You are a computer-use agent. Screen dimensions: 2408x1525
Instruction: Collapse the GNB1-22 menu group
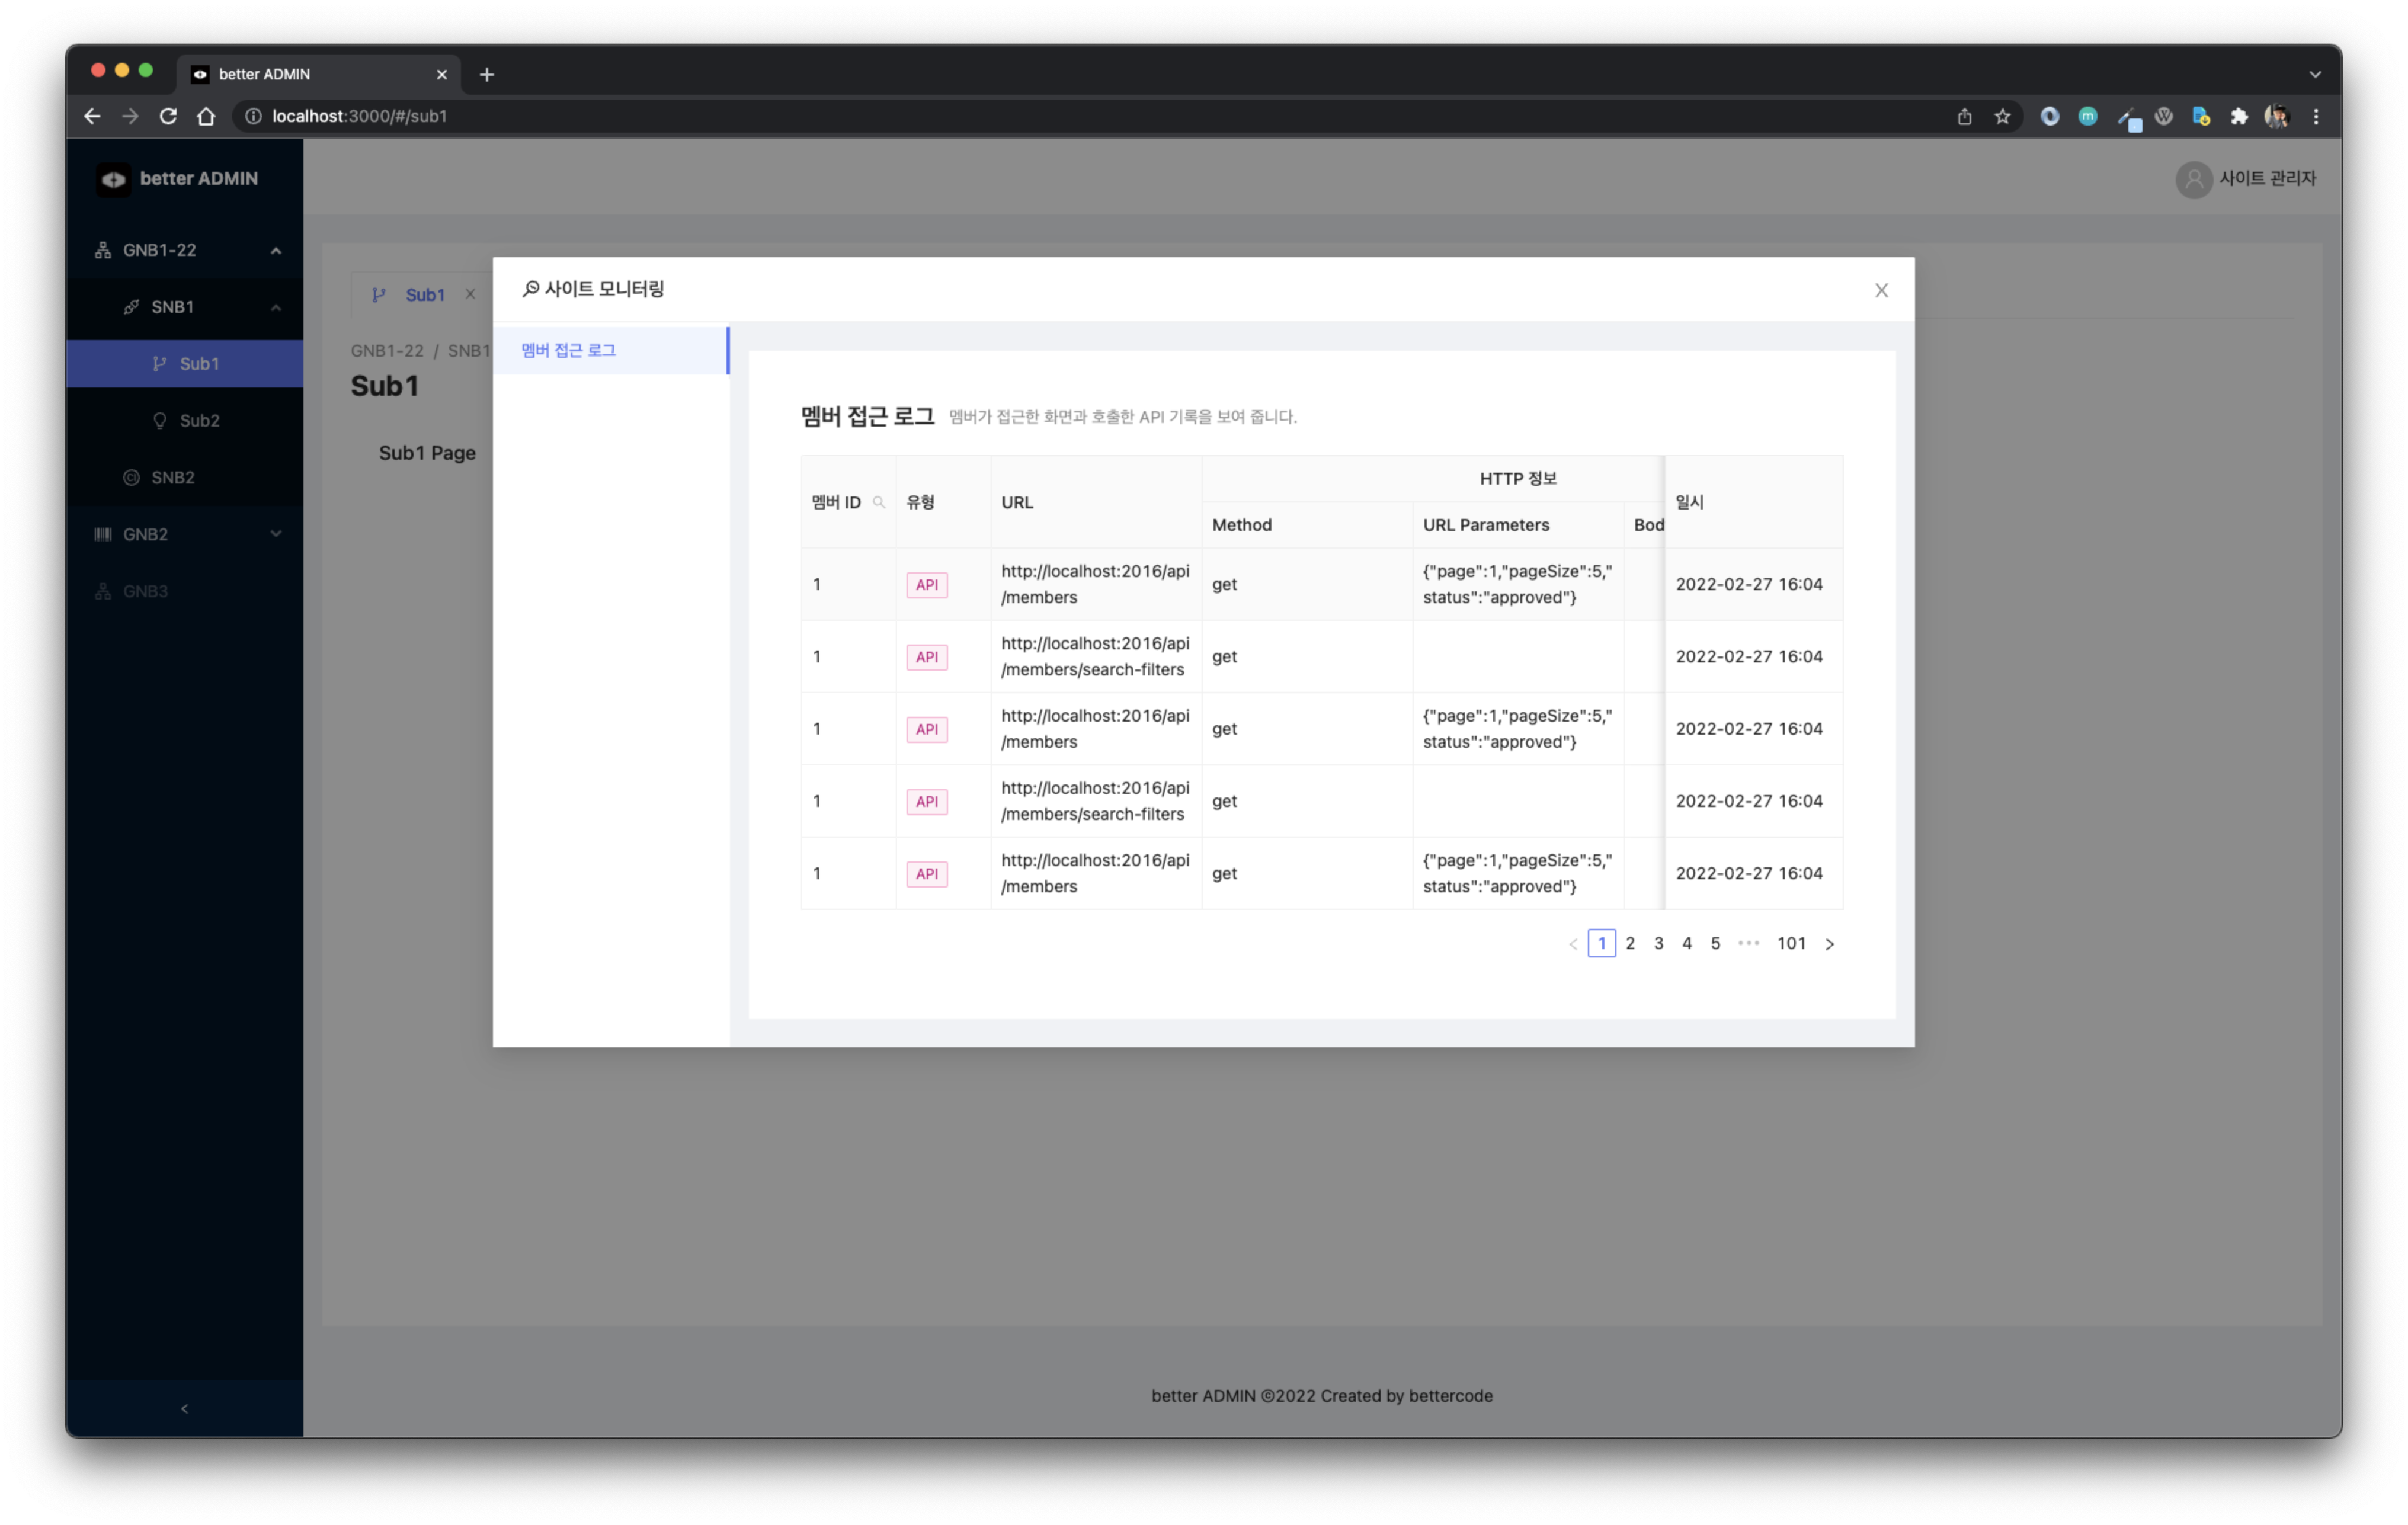coord(276,250)
